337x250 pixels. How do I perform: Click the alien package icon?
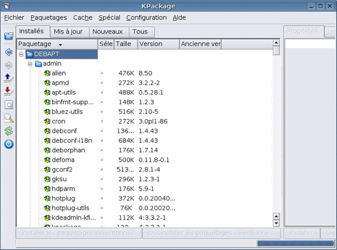(47, 73)
